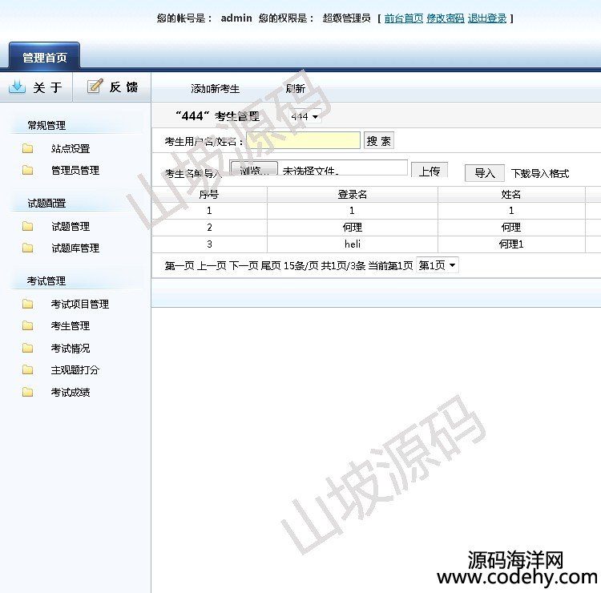This screenshot has height=593, width=601.
Task: Click the 姓名 column header
Action: point(511,195)
